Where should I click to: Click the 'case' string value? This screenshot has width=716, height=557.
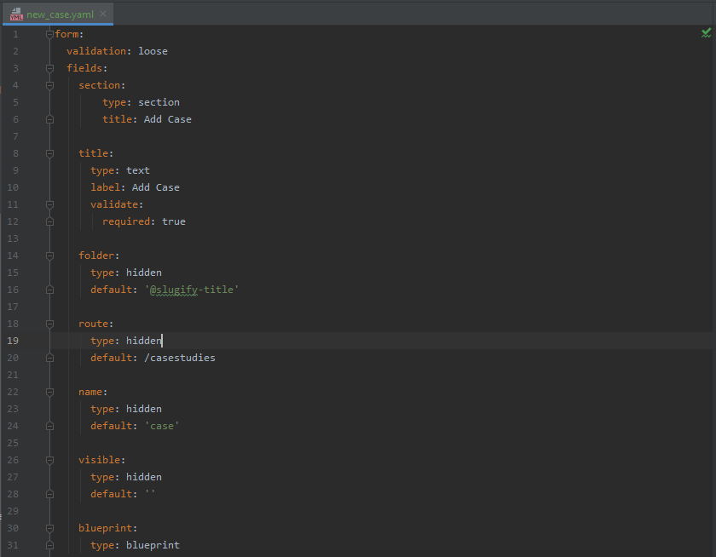(162, 426)
